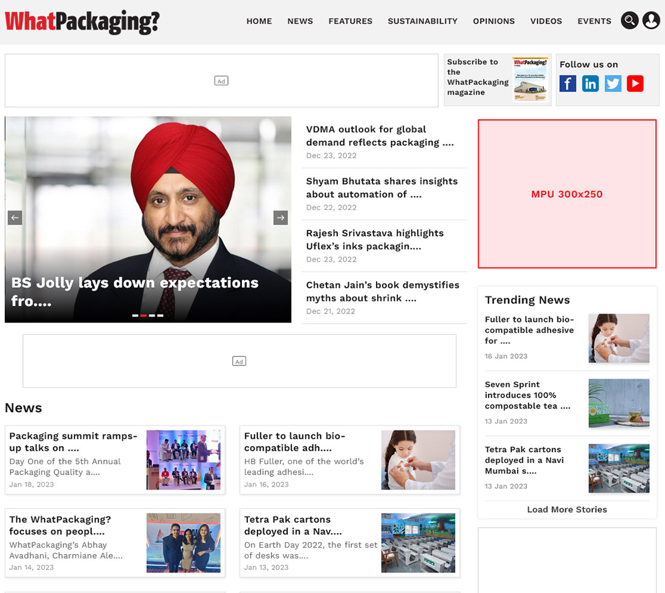Open the user account profile icon
Viewport: 665px width, 593px height.
click(651, 21)
